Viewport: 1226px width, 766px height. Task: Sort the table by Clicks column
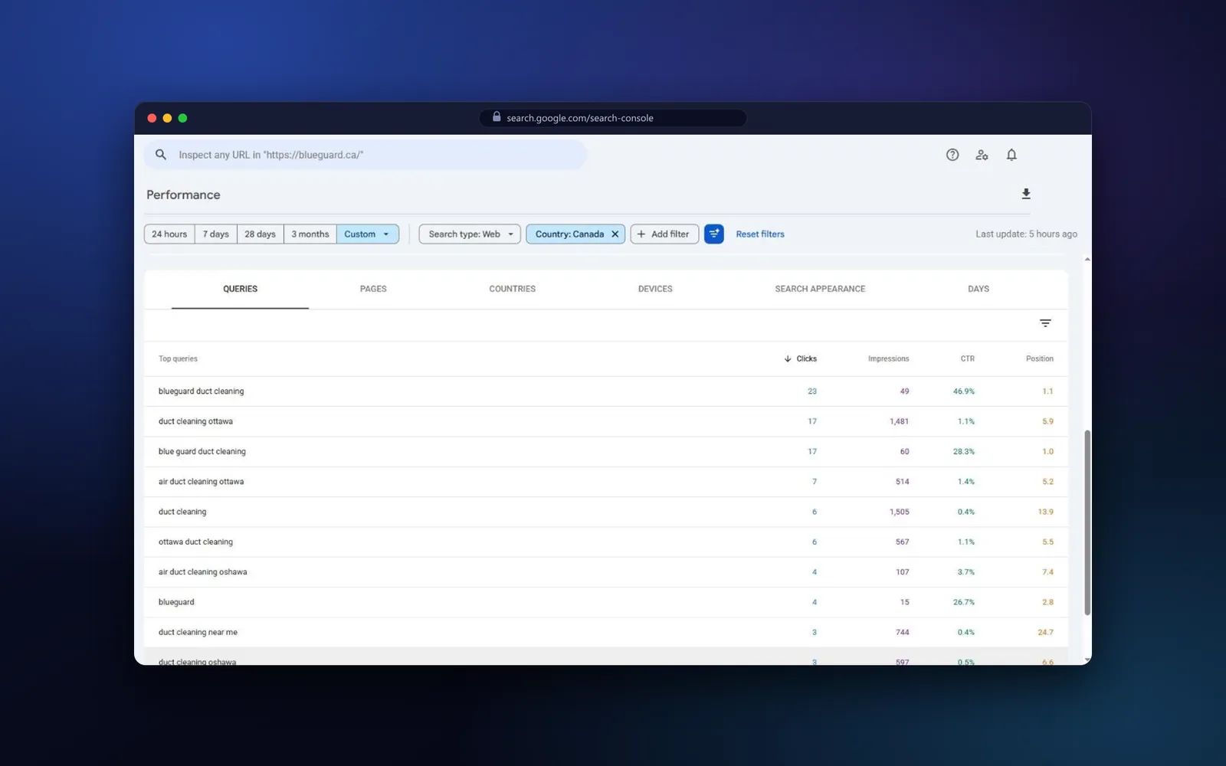[801, 358]
